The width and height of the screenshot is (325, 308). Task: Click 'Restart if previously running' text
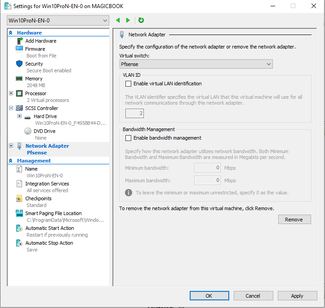point(57,235)
